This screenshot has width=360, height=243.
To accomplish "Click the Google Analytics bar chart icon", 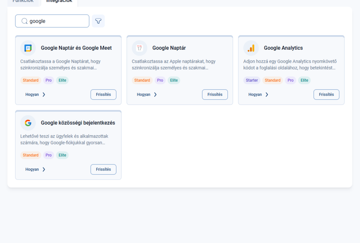I will [x=251, y=48].
